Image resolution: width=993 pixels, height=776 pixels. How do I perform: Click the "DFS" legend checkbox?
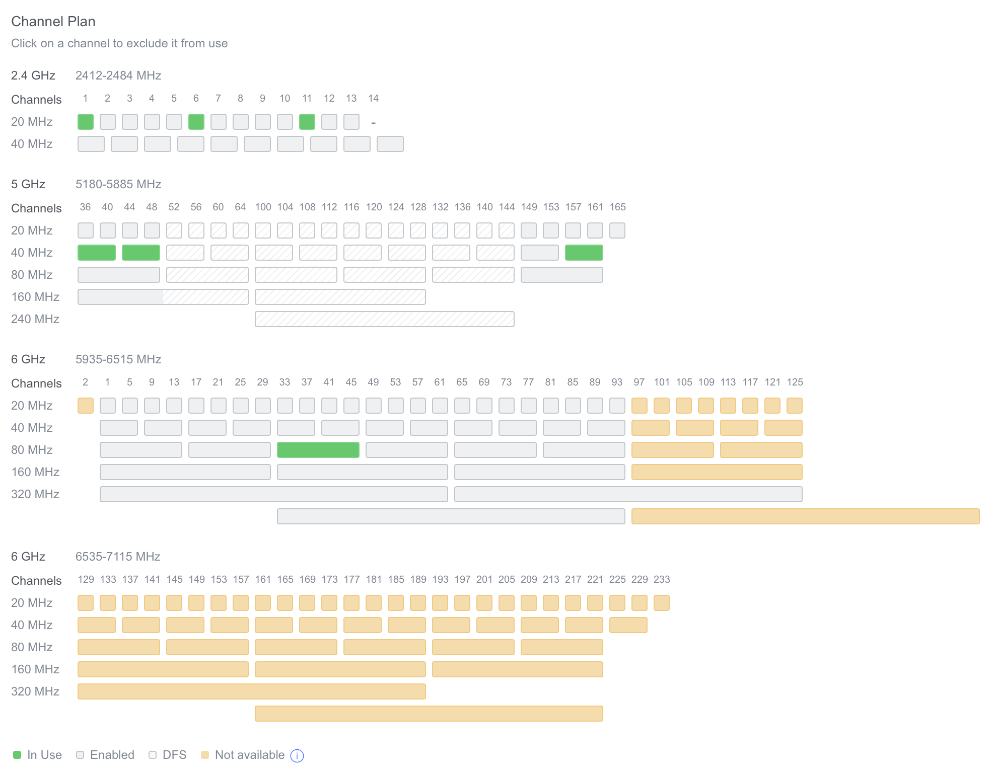(x=152, y=754)
